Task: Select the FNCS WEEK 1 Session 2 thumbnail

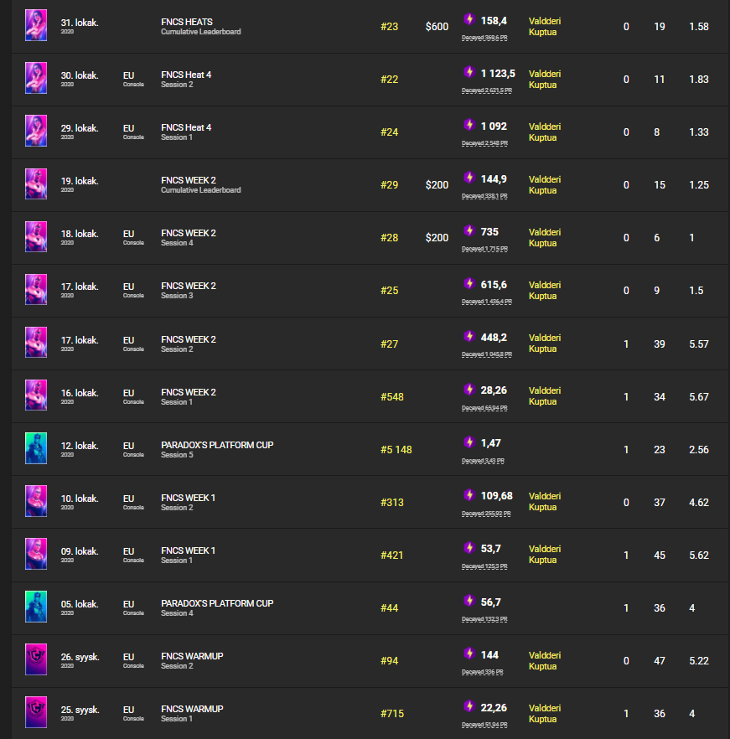Action: [36, 501]
